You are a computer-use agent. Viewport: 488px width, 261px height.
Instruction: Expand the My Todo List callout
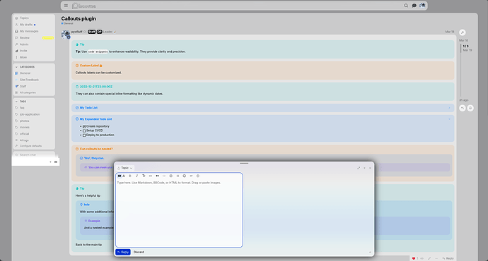click(262, 108)
